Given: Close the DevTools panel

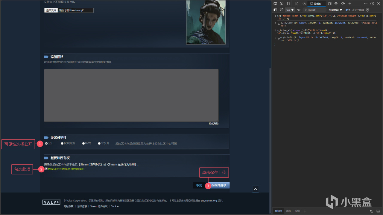Looking at the screenshot, I should point(379,4).
